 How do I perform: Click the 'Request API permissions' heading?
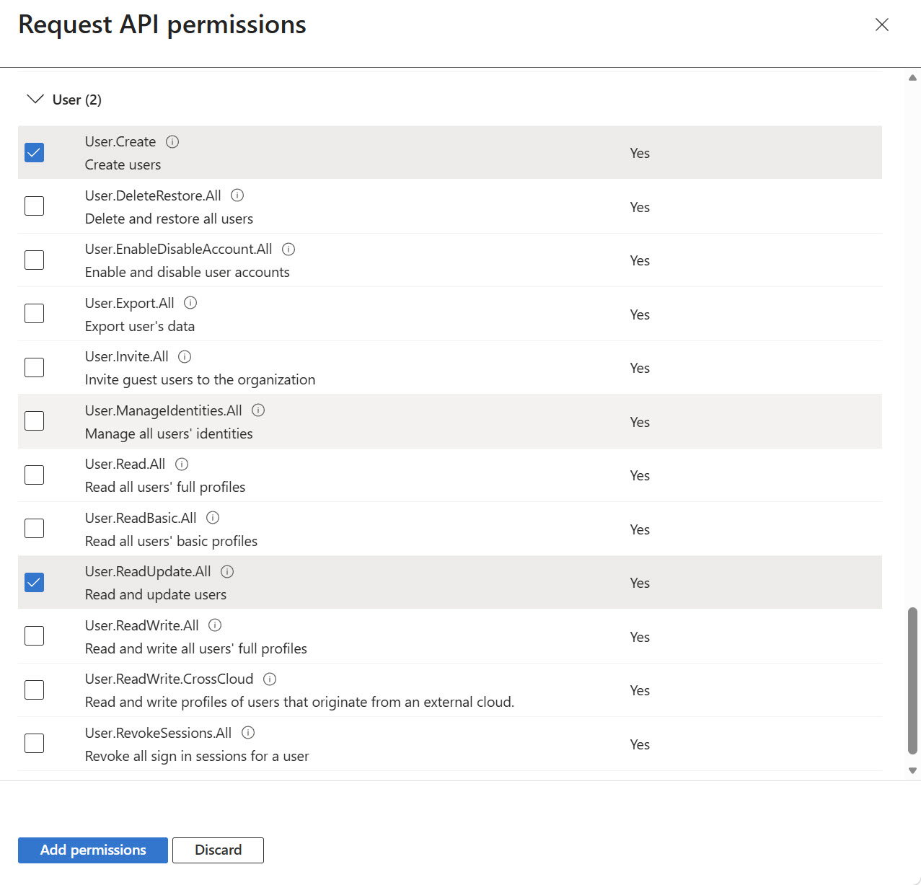(162, 25)
